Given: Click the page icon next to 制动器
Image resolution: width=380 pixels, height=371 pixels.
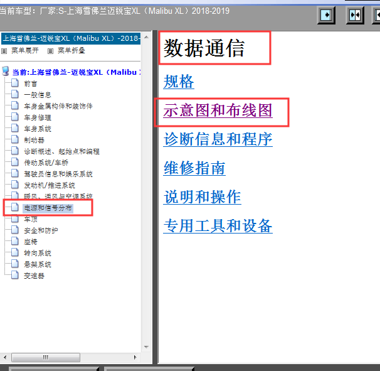Looking at the screenshot, I should click(15, 139).
